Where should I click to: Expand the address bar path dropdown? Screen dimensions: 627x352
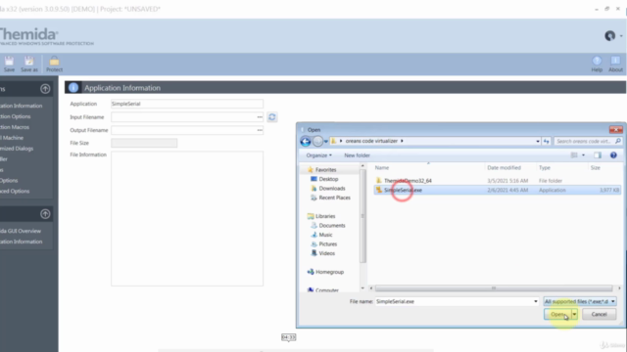click(x=538, y=141)
